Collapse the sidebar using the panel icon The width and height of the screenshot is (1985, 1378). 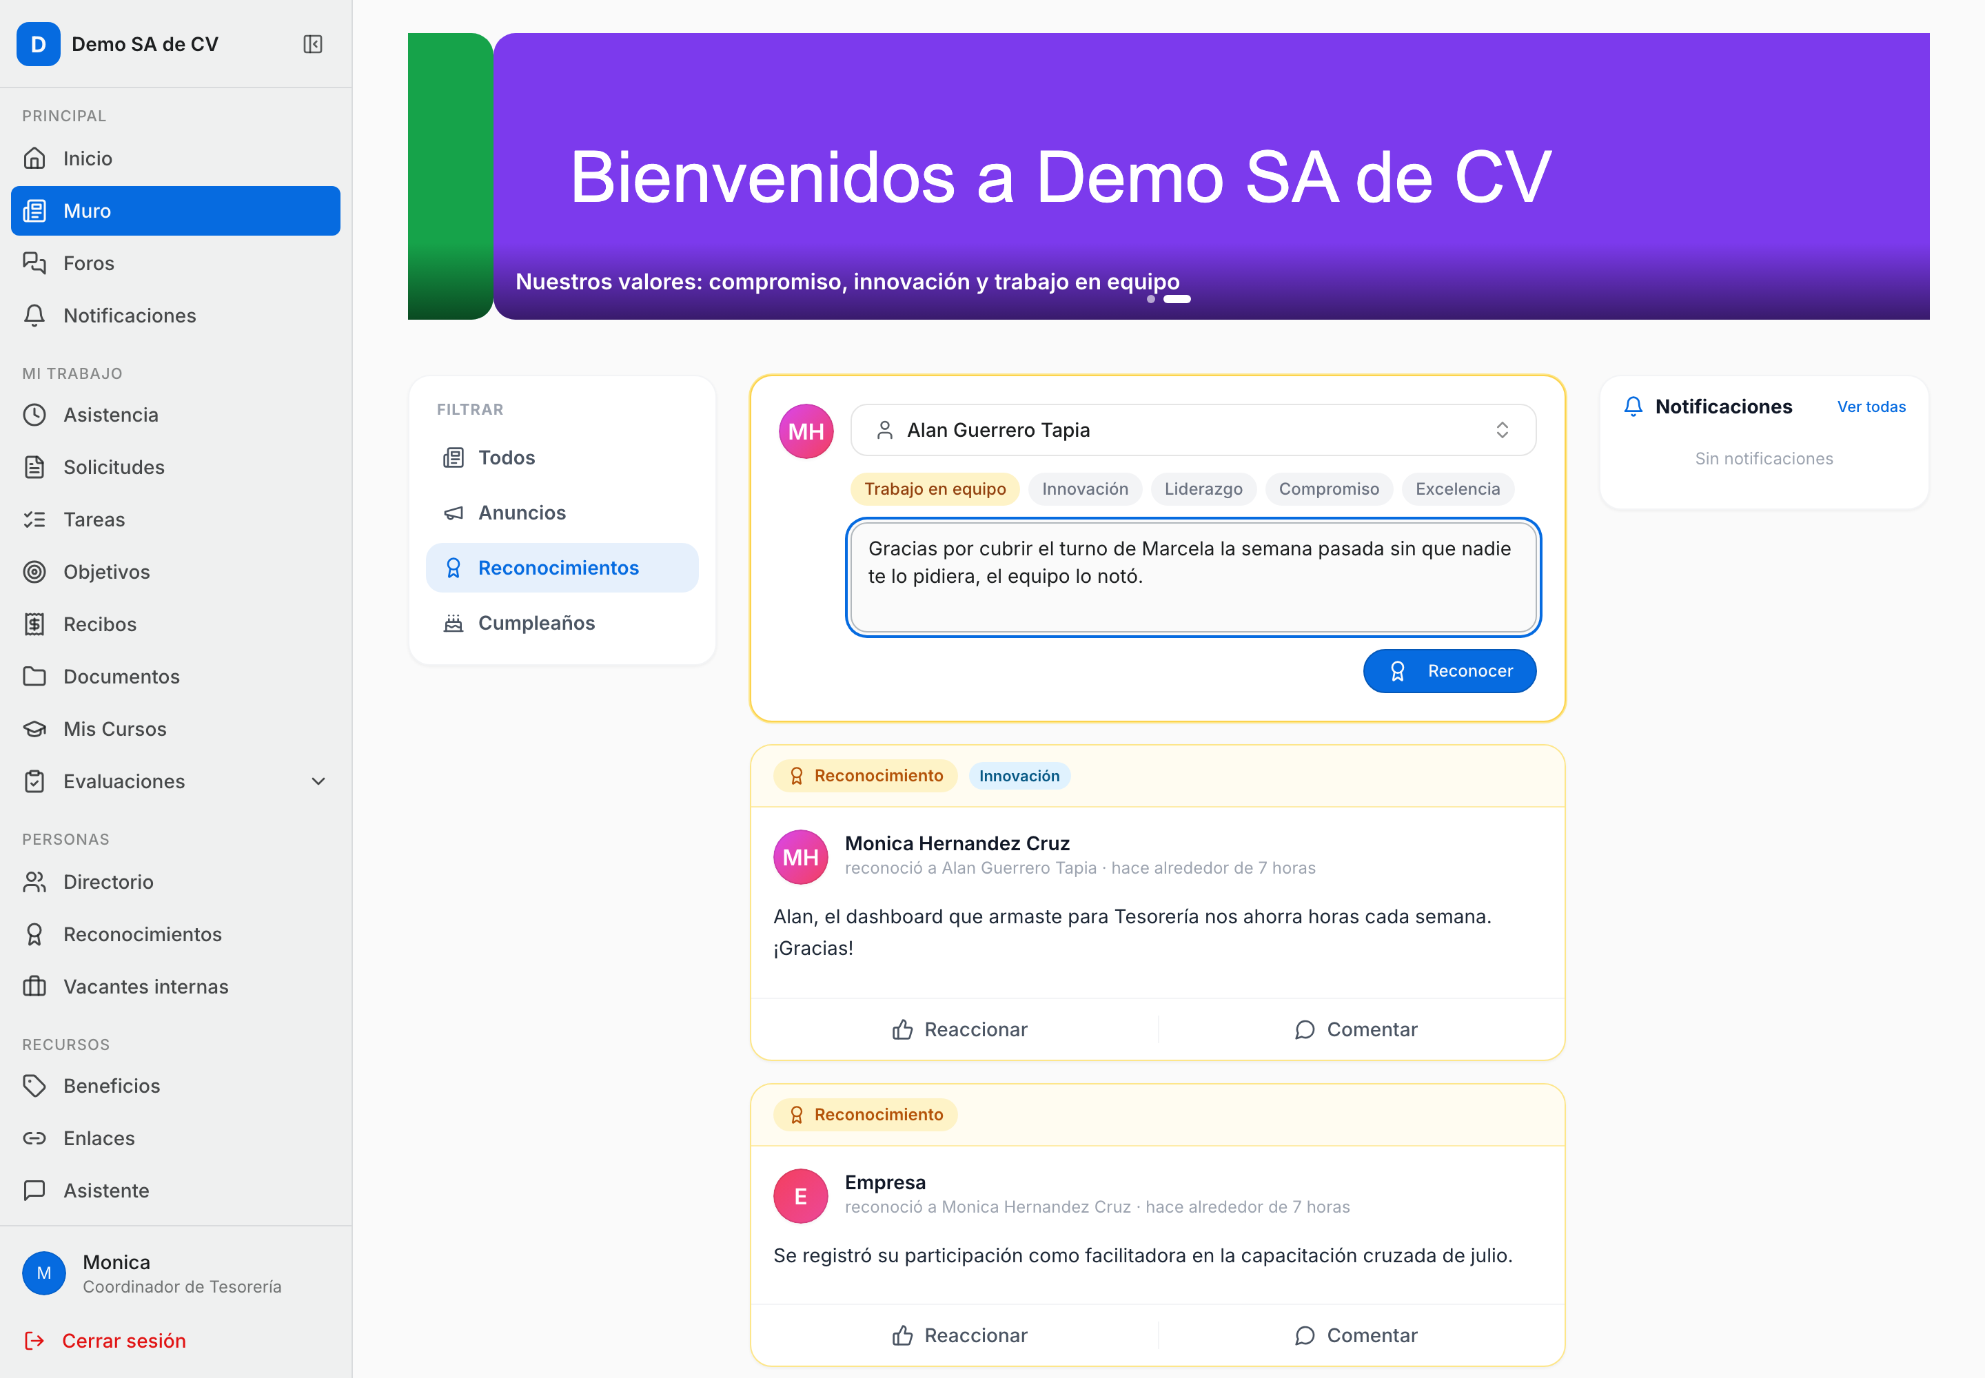click(313, 44)
